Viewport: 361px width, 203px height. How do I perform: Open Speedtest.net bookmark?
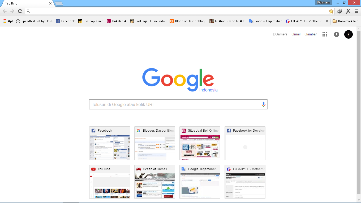click(34, 21)
